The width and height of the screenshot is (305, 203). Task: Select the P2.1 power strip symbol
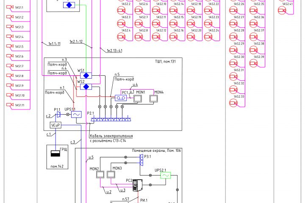111,119
